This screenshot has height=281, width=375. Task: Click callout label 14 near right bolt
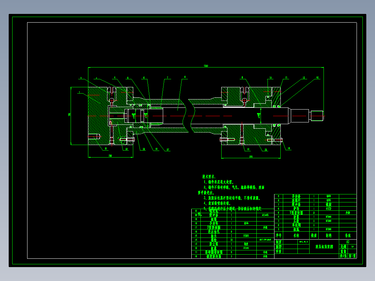[x=289, y=148]
